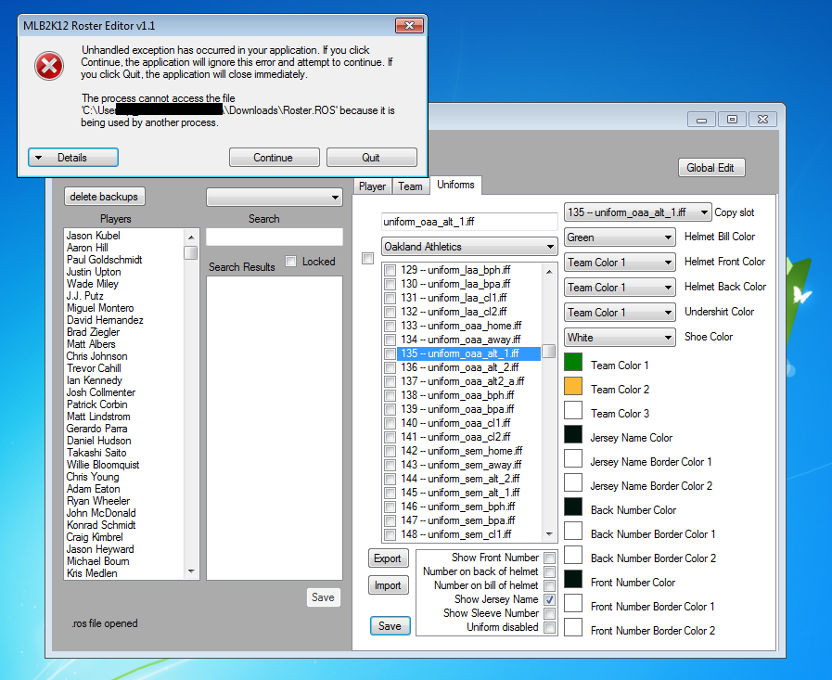Maximize the main Roster Editor window

tap(732, 120)
